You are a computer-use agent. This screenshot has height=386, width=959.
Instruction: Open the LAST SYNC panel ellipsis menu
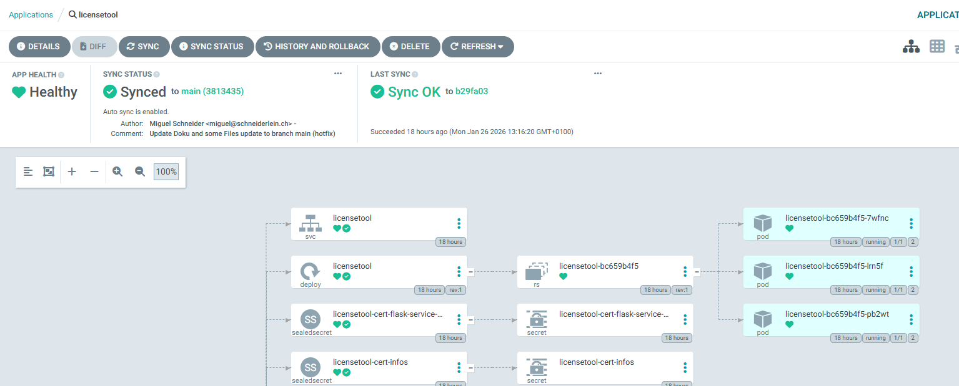point(598,73)
